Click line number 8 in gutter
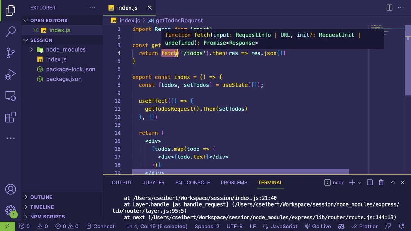The height and width of the screenshot is (231, 411). click(x=119, y=85)
